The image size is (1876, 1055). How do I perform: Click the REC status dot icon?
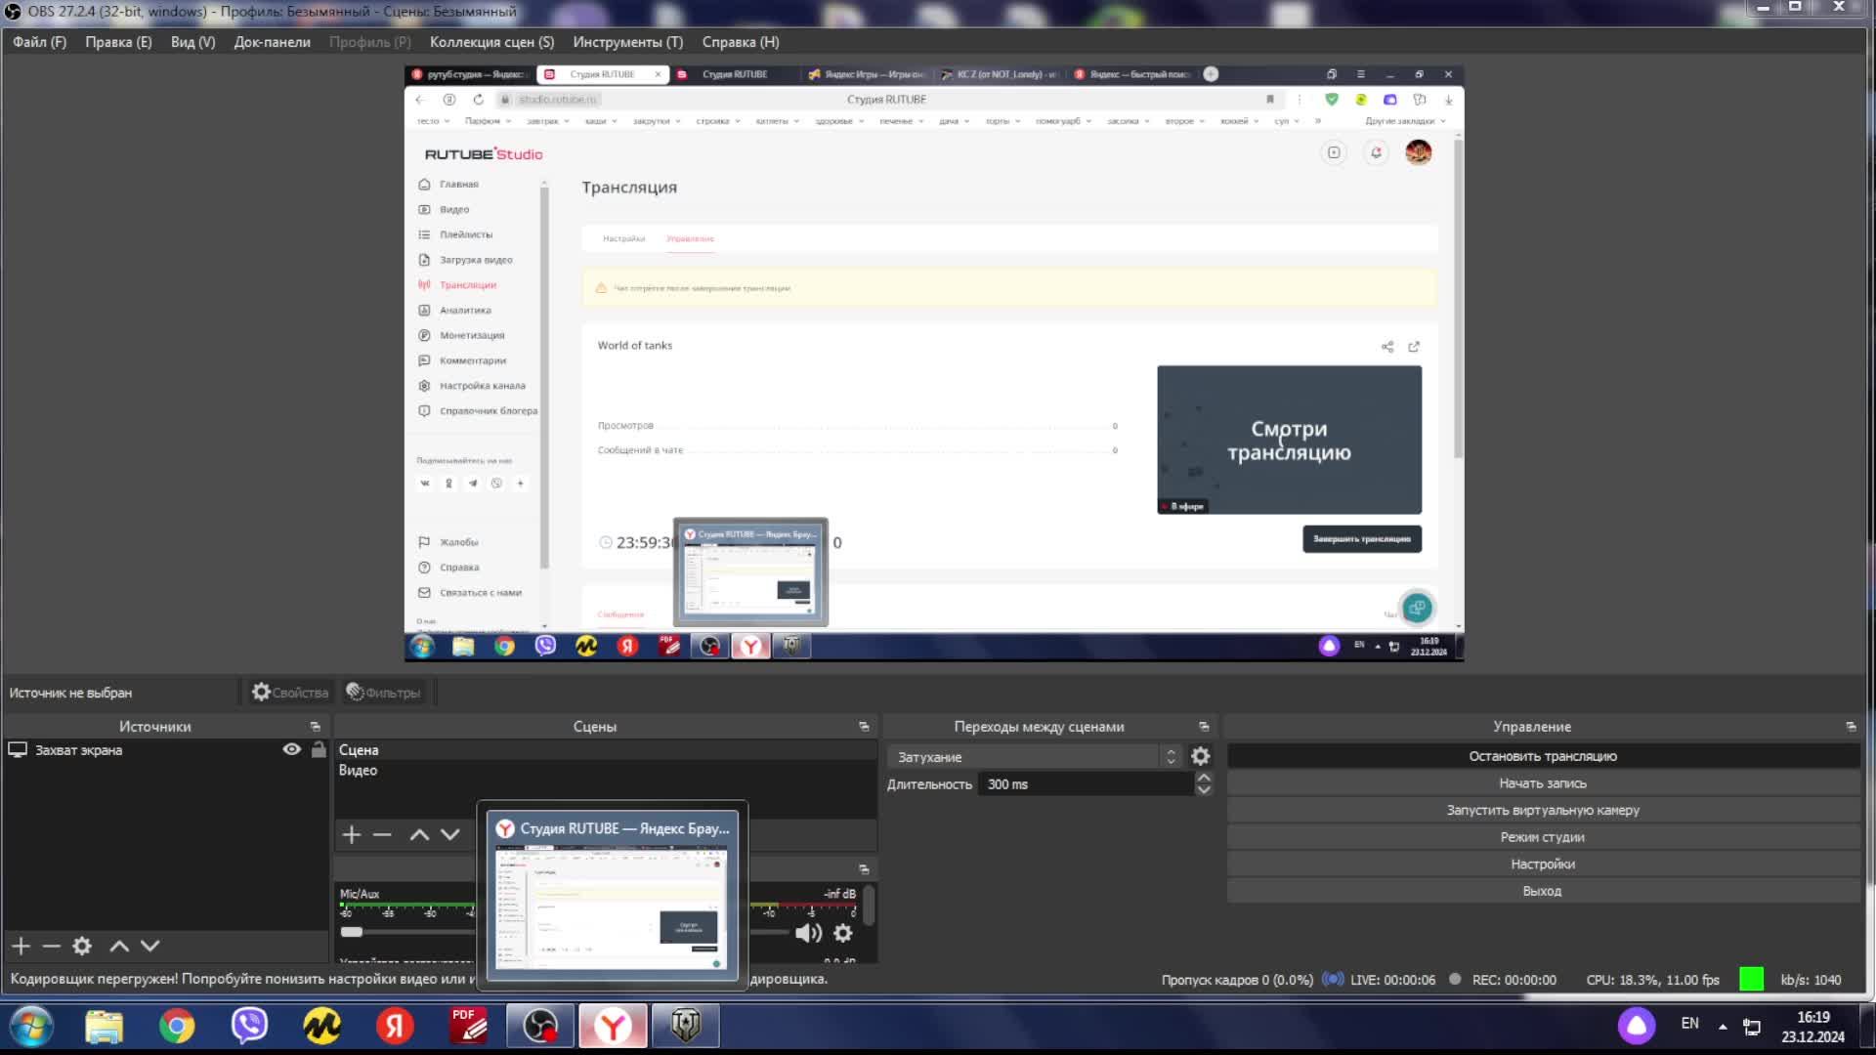[1455, 979]
